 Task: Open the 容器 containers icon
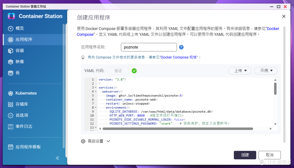coord(11,51)
